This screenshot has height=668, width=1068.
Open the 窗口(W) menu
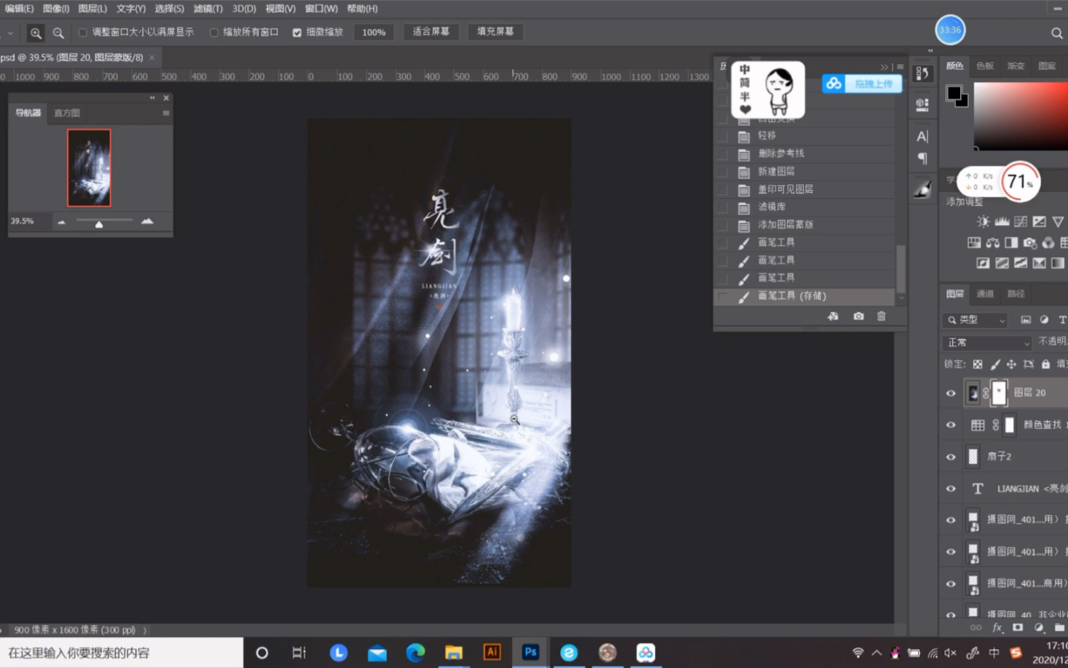coord(321,9)
